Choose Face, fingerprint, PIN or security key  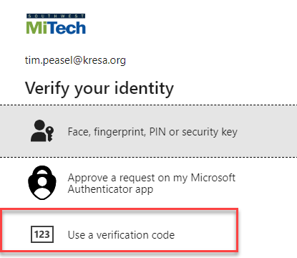148,131
